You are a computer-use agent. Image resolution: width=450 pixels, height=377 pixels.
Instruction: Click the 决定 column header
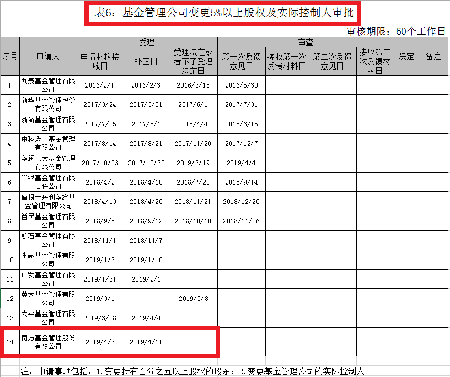pos(406,56)
